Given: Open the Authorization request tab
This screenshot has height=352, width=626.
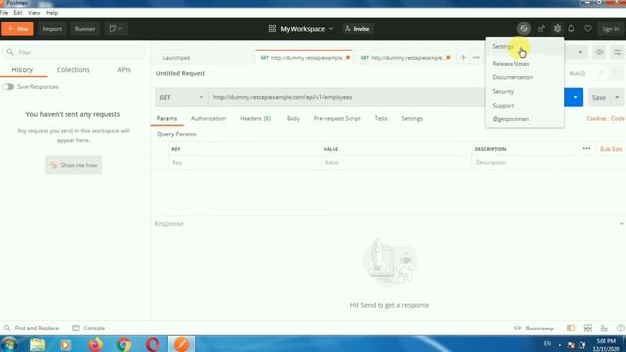Looking at the screenshot, I should tap(208, 119).
